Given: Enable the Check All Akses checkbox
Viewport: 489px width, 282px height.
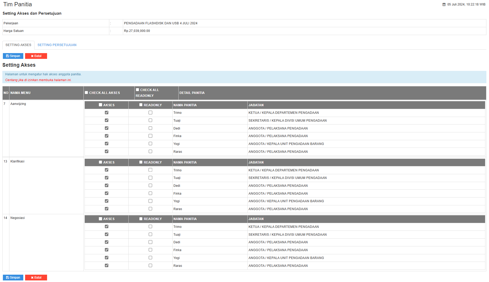Looking at the screenshot, I should pyautogui.click(x=86, y=93).
